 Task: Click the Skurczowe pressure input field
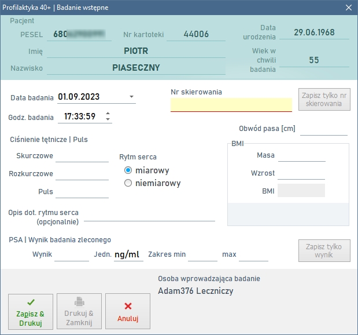[x=82, y=156]
